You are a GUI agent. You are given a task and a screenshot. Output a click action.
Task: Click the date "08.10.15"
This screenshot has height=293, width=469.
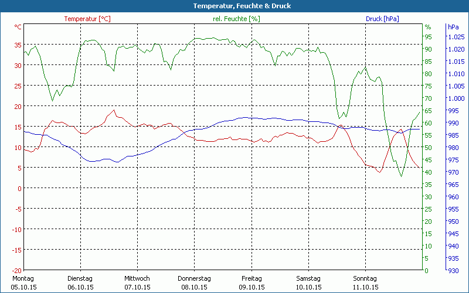[195, 287]
